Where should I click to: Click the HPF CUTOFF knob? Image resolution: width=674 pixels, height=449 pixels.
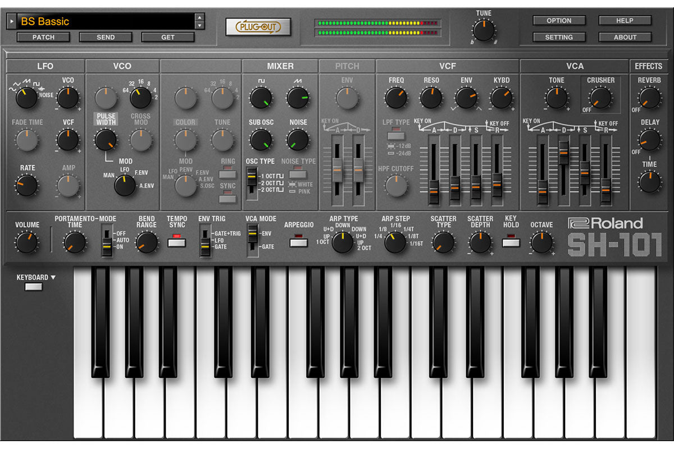396,185
